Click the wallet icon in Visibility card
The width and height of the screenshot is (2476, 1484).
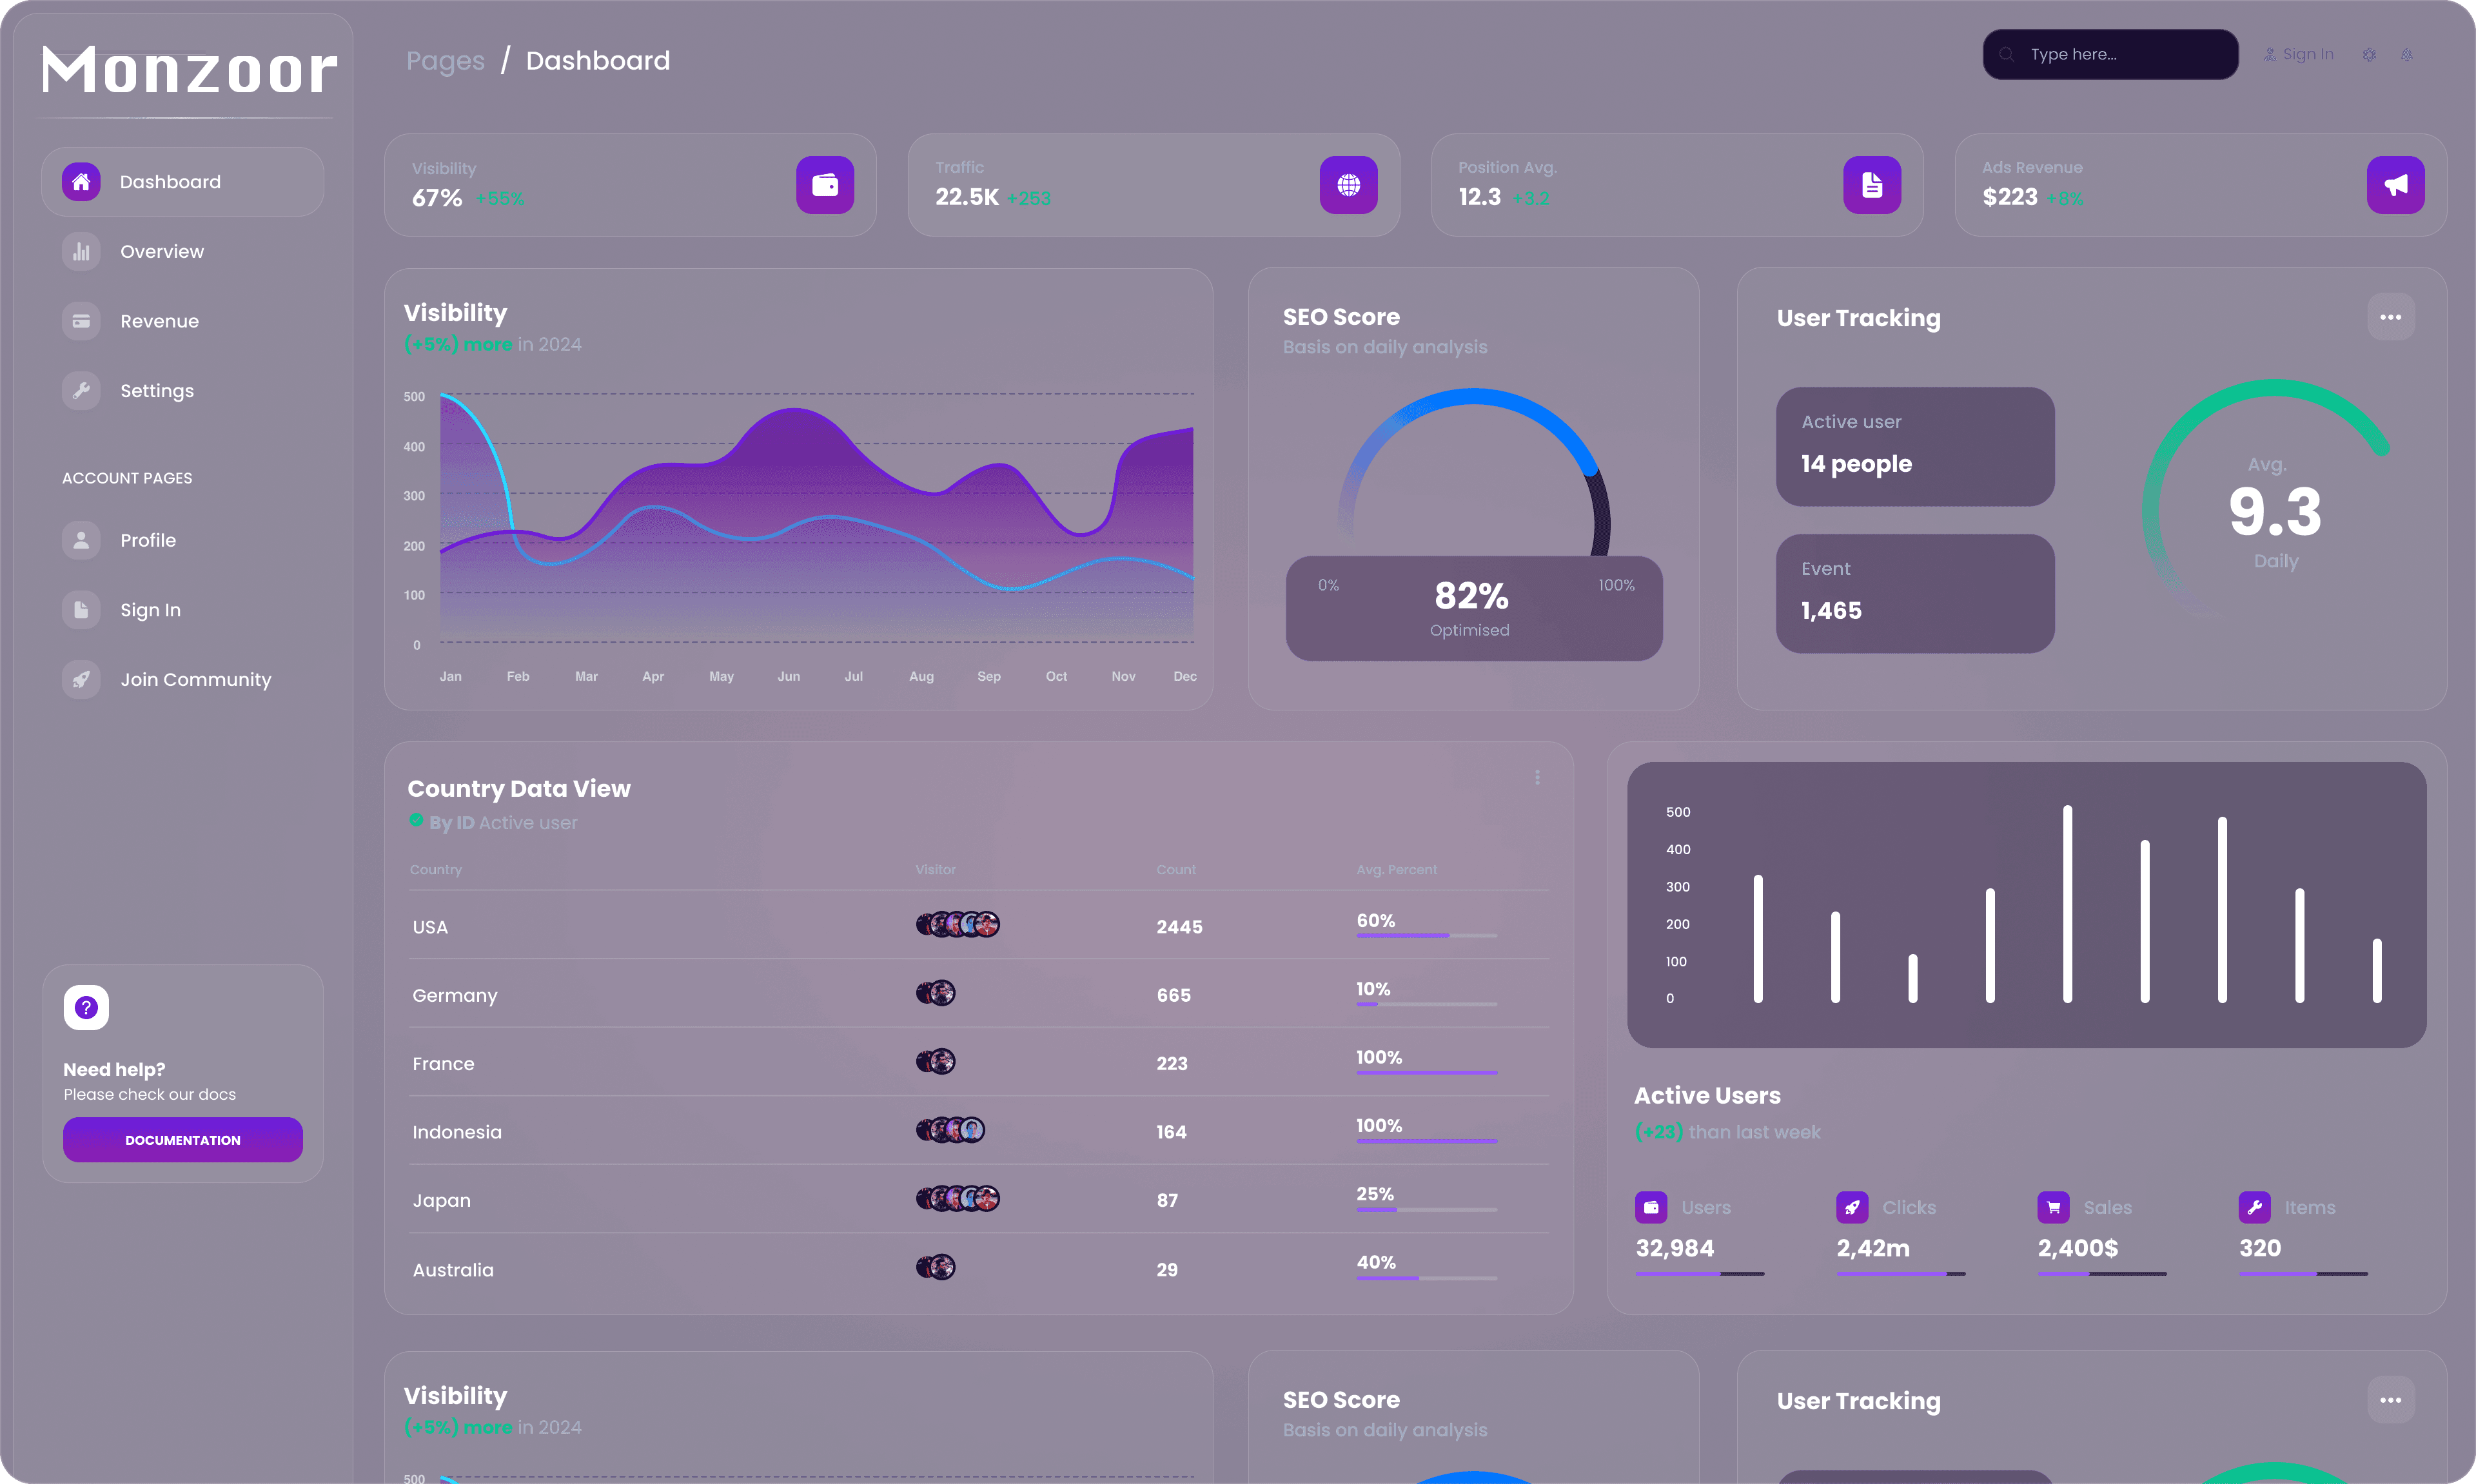[x=825, y=185]
